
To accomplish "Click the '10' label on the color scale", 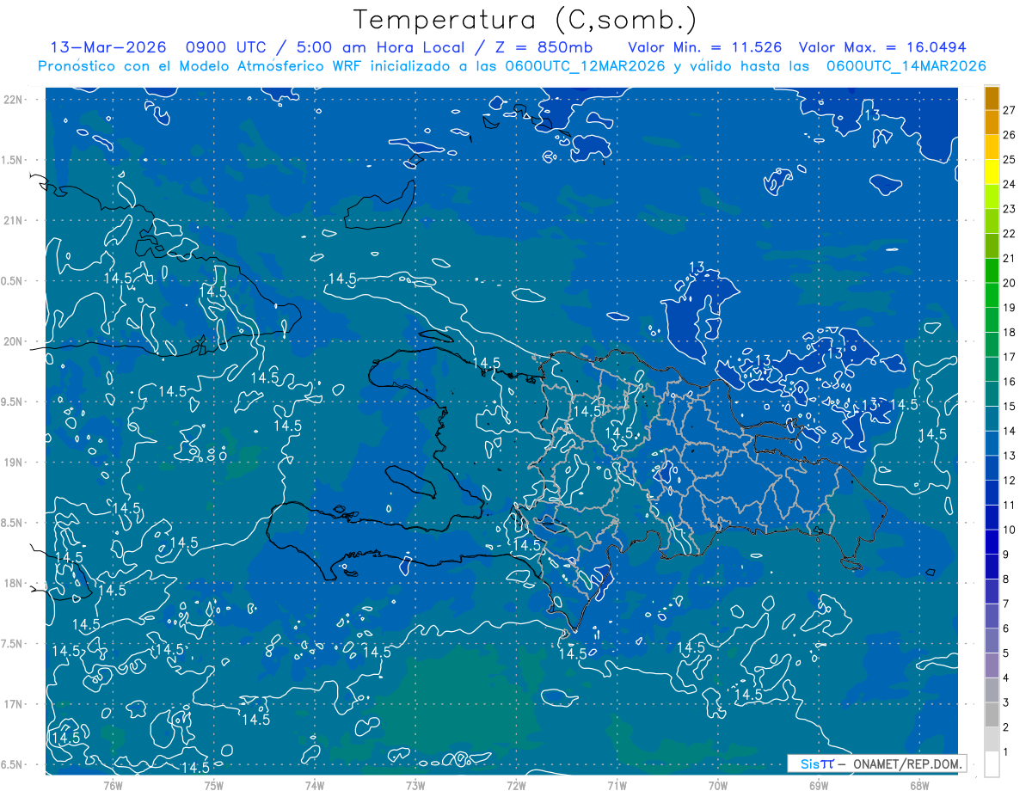I will pyautogui.click(x=1010, y=530).
